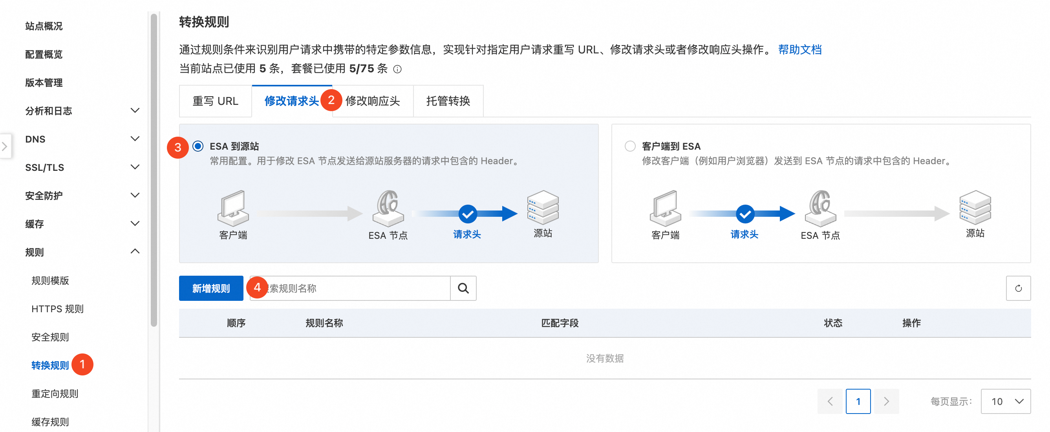The width and height of the screenshot is (1050, 432).
Task: Click the refresh icon above the rules table
Action: [1018, 288]
